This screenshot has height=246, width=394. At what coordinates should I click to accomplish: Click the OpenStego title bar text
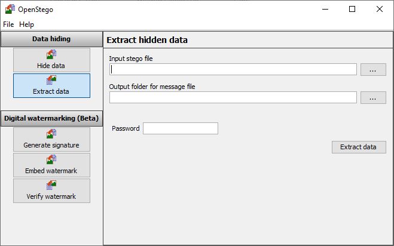click(x=35, y=10)
